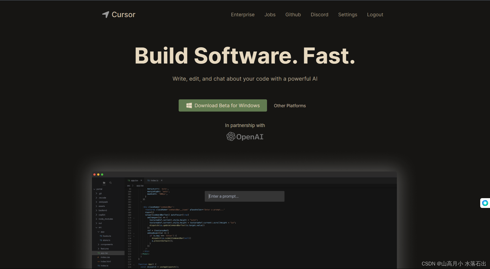
Task: Select app.tsx in the file tree
Action: (108, 253)
